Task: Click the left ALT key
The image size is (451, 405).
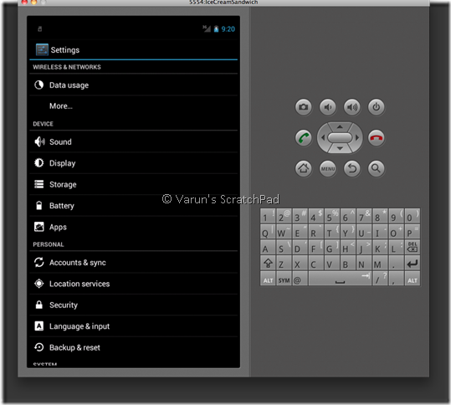Action: (268, 279)
